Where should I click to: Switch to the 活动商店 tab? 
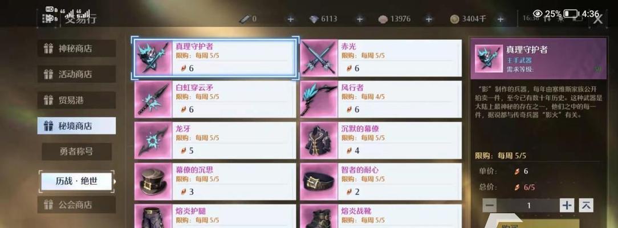(76, 74)
